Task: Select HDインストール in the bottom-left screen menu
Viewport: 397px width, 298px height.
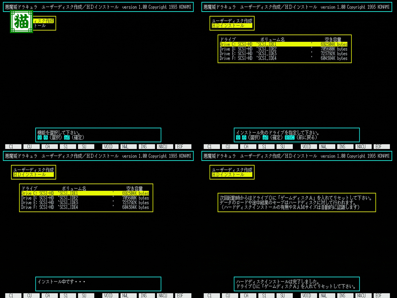Action: click(33, 174)
